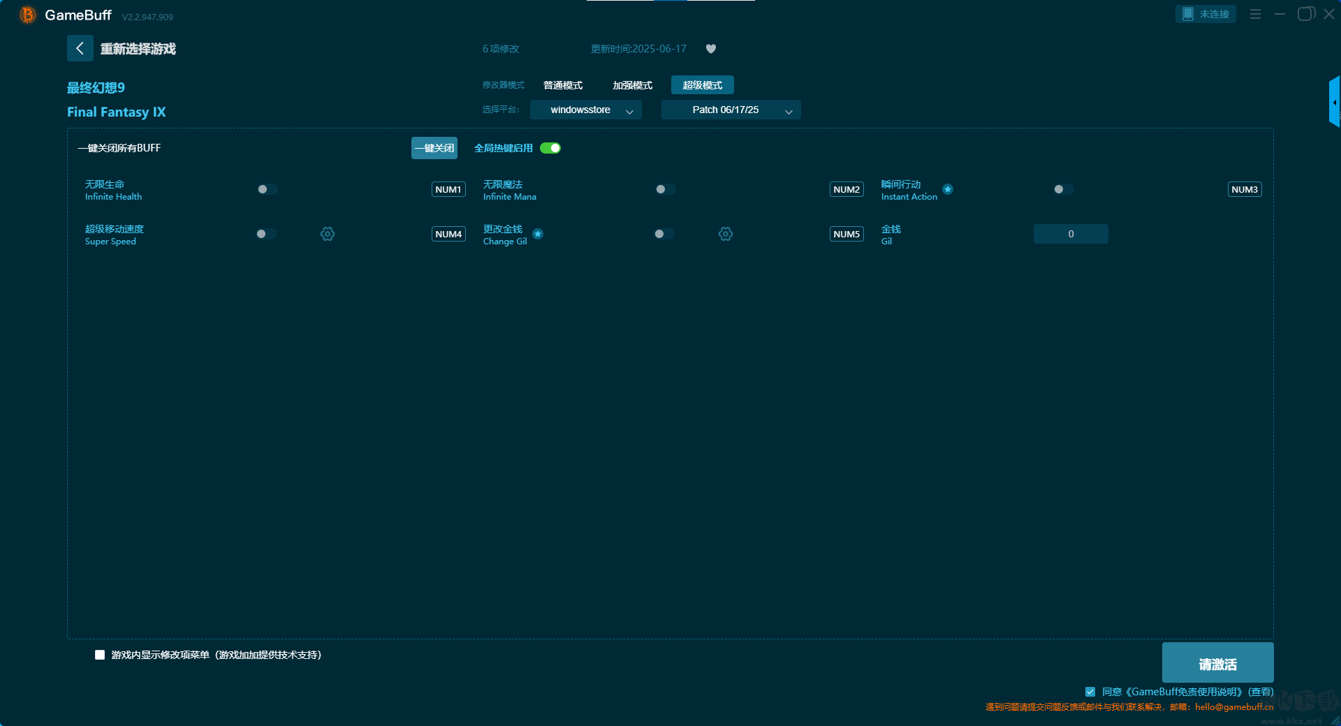Click the star badge next to Change Gil
1341x726 pixels.
click(x=538, y=234)
